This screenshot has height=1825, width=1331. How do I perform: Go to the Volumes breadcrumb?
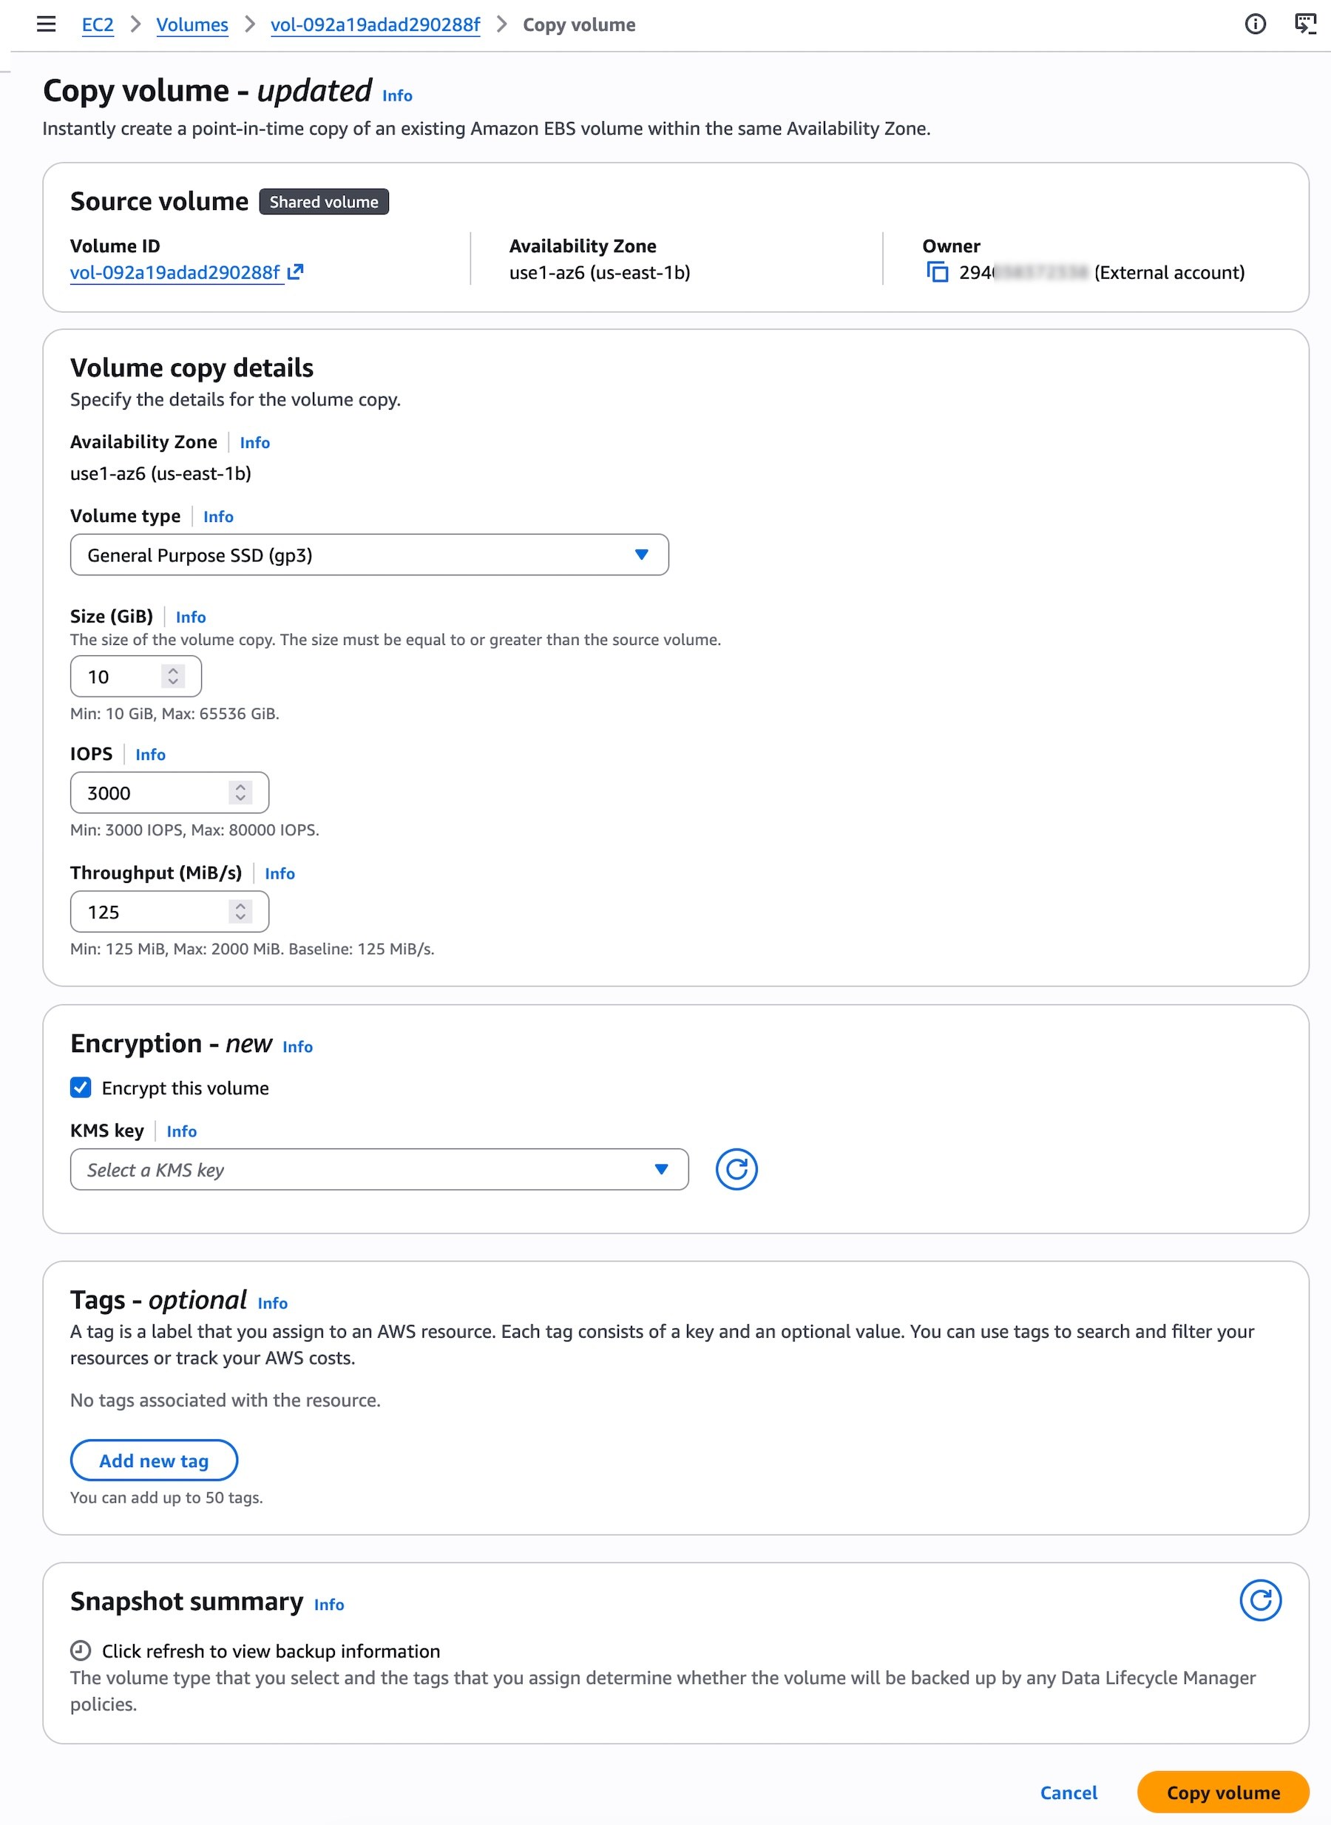[x=192, y=25]
